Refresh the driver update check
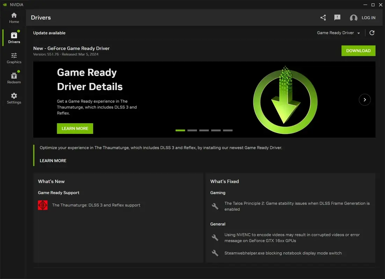Viewport: 385px width, 279px height. 372,32
